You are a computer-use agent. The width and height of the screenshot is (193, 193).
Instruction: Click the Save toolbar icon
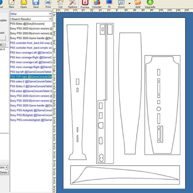pyautogui.click(x=36, y=4)
